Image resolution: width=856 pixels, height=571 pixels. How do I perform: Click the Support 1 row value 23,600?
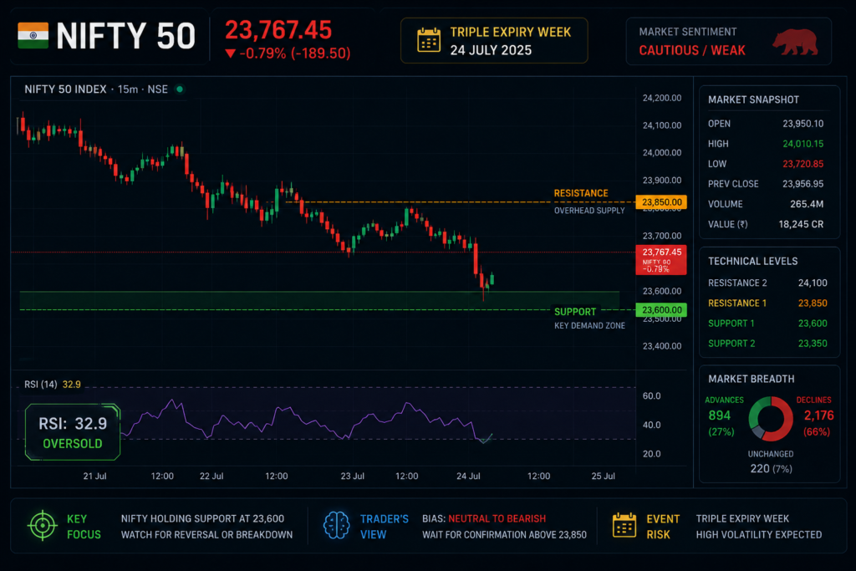[x=813, y=324]
